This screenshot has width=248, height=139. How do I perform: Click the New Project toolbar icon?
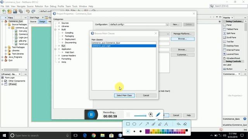coord(9,11)
